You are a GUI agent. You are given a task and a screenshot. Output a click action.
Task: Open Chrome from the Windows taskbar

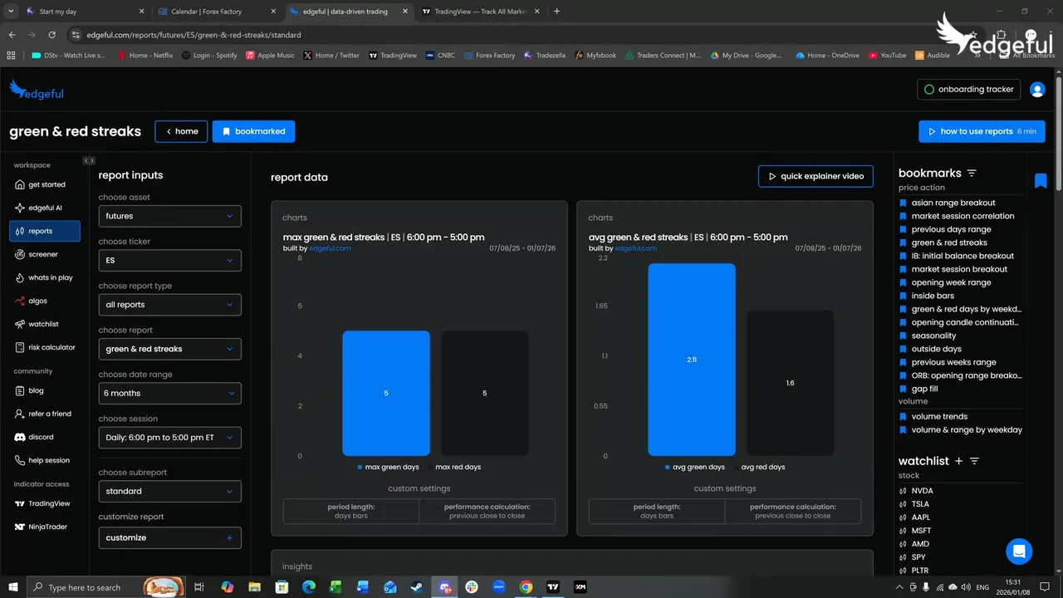pyautogui.click(x=526, y=587)
